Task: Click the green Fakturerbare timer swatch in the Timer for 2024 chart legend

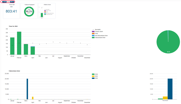Action: coord(93,38)
